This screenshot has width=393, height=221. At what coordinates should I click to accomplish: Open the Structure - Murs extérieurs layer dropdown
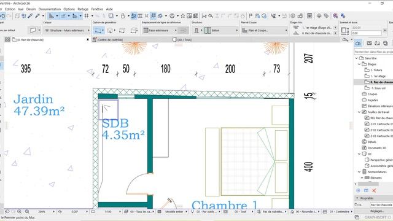click(67, 30)
